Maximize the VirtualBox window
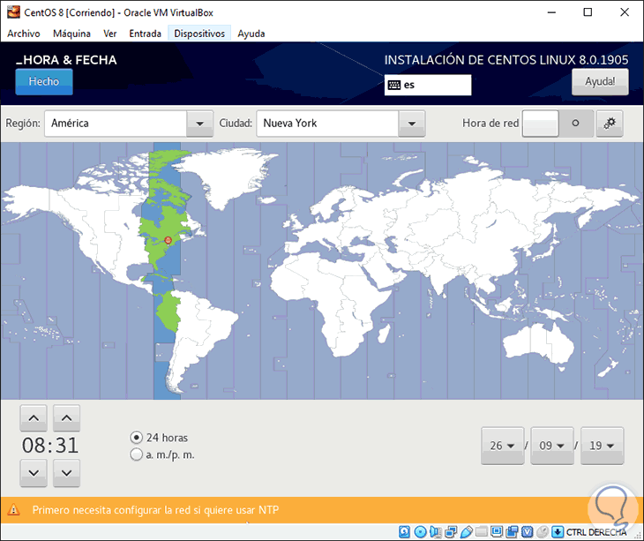 [x=588, y=12]
